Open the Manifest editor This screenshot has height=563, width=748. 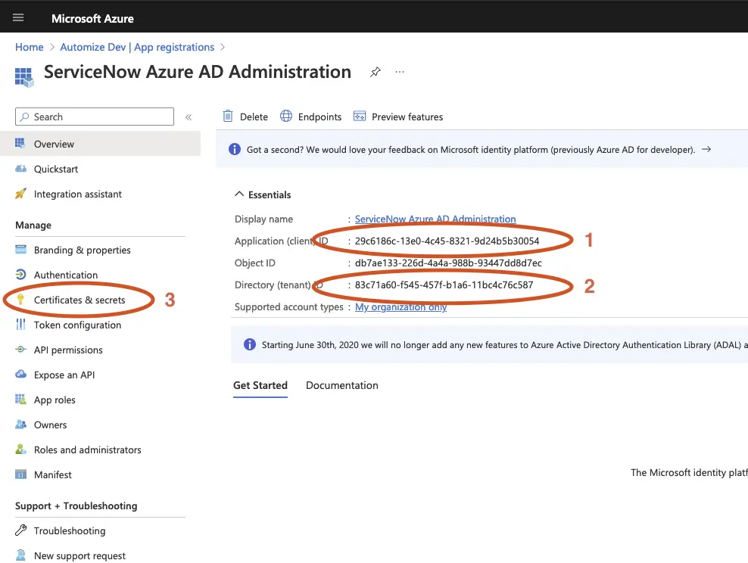53,475
